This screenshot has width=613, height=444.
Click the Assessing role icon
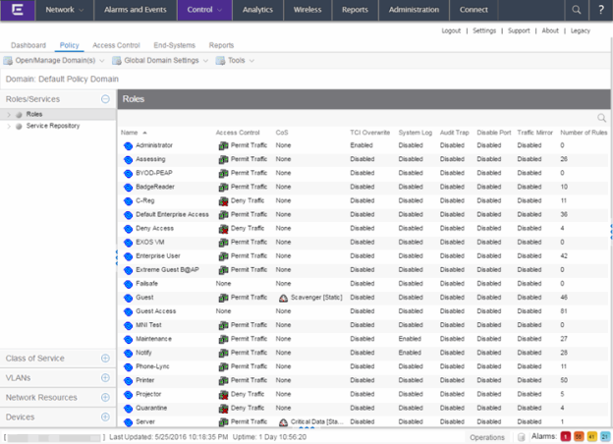(x=128, y=159)
